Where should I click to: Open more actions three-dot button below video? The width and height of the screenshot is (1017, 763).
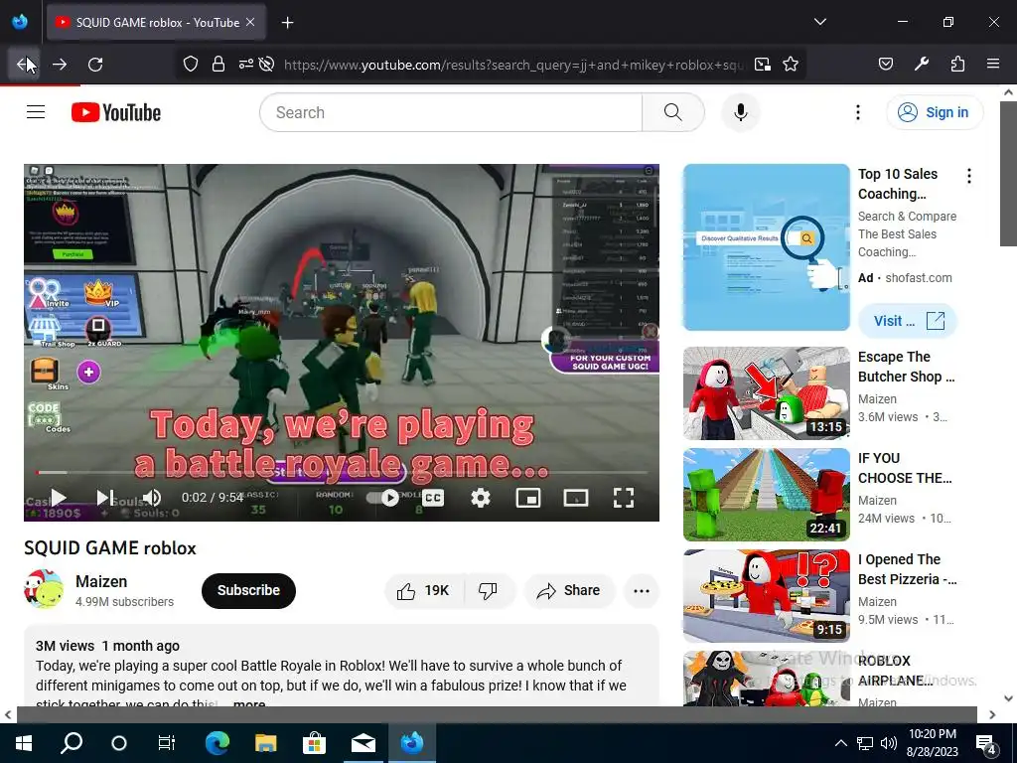[x=642, y=590]
